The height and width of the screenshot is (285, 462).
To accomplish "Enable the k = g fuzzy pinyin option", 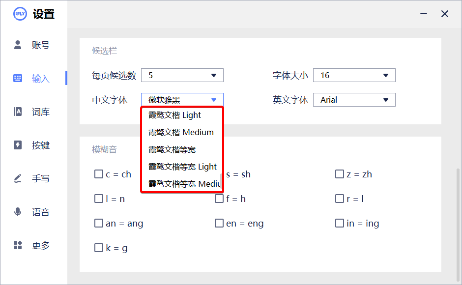I will coord(99,248).
